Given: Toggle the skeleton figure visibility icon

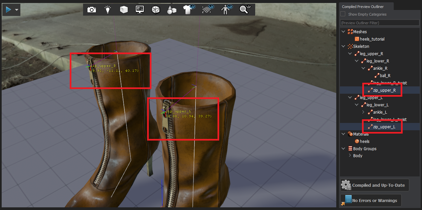Looking at the screenshot, I should tap(227, 9).
